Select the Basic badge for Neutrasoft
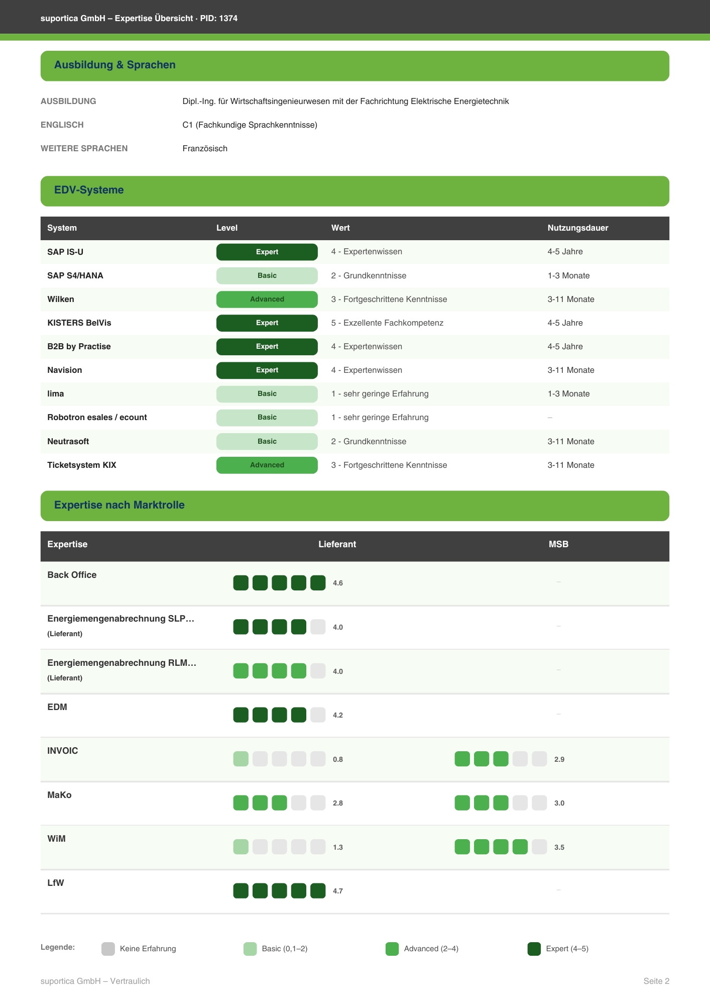The width and height of the screenshot is (710, 1005). pyautogui.click(x=267, y=441)
